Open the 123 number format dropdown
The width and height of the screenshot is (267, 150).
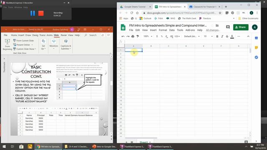(177, 36)
